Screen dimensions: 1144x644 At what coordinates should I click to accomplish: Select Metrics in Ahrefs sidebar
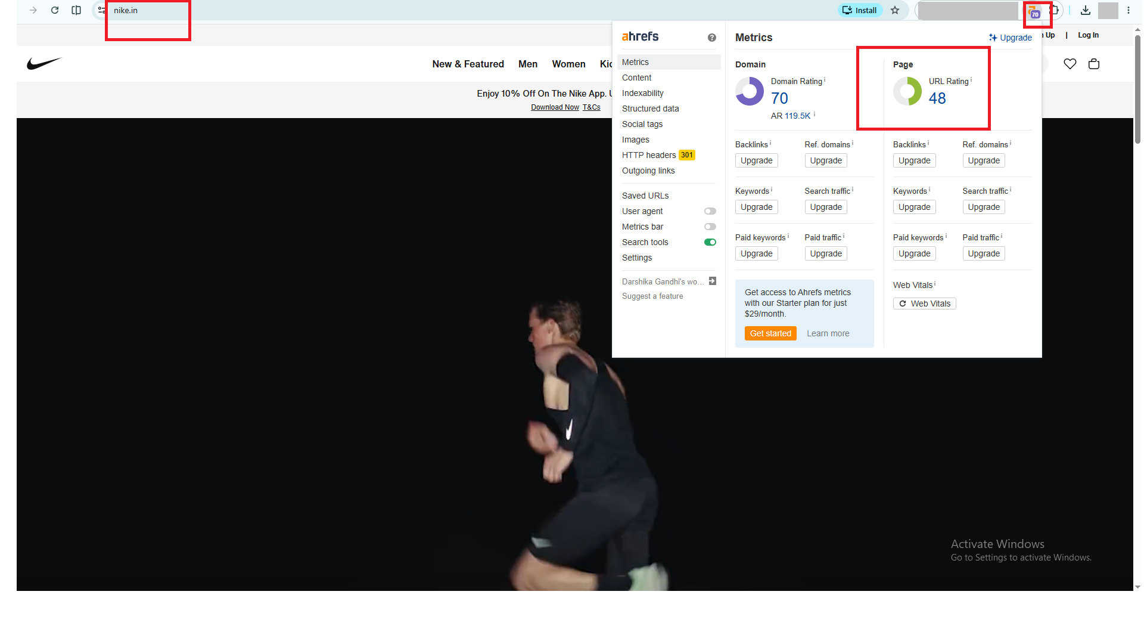pos(669,62)
